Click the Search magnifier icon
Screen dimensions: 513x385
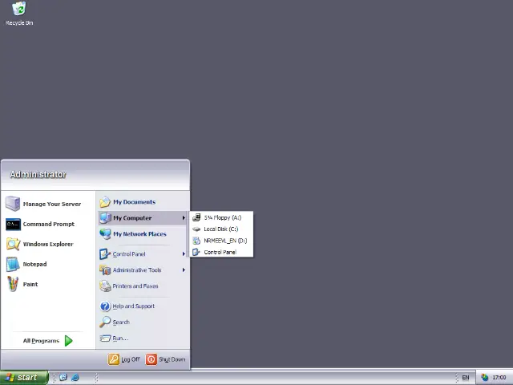tap(105, 322)
